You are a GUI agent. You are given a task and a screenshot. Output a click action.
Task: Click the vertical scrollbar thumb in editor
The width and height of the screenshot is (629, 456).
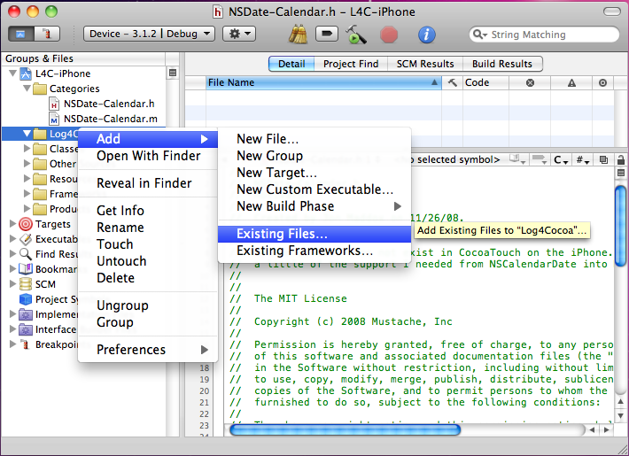coord(620,227)
